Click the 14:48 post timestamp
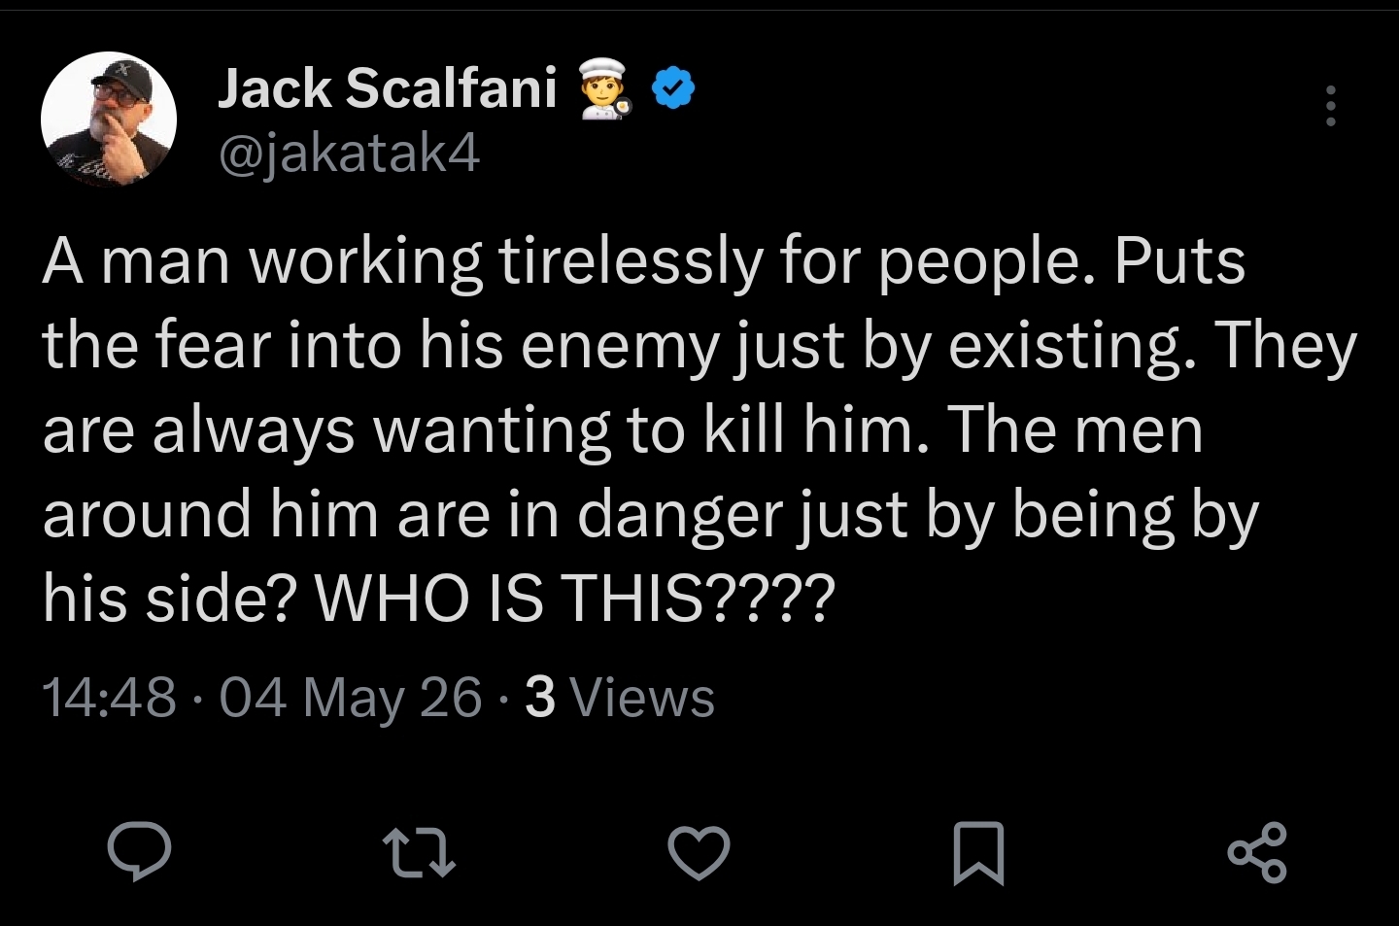Viewport: 1399px width, 926px height. [x=110, y=698]
